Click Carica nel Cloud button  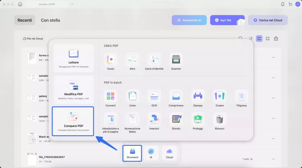[268, 20]
